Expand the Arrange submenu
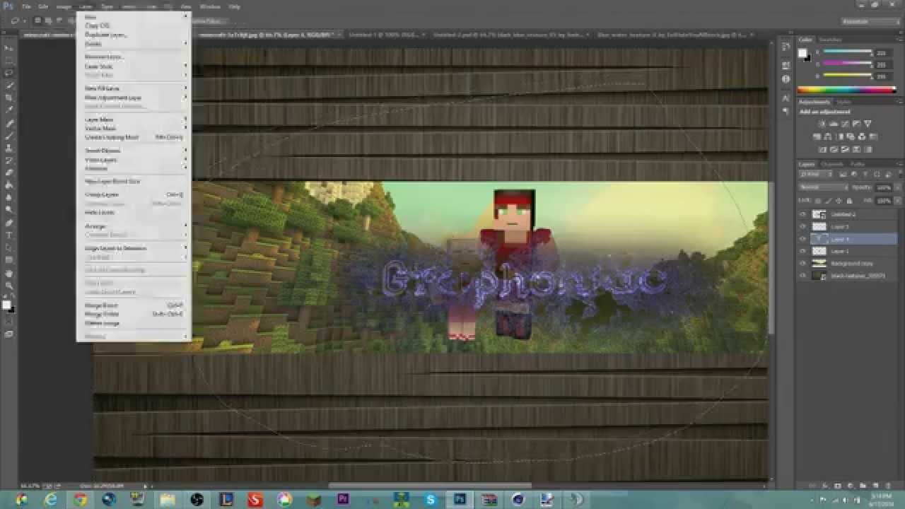The image size is (905, 509). tap(134, 226)
